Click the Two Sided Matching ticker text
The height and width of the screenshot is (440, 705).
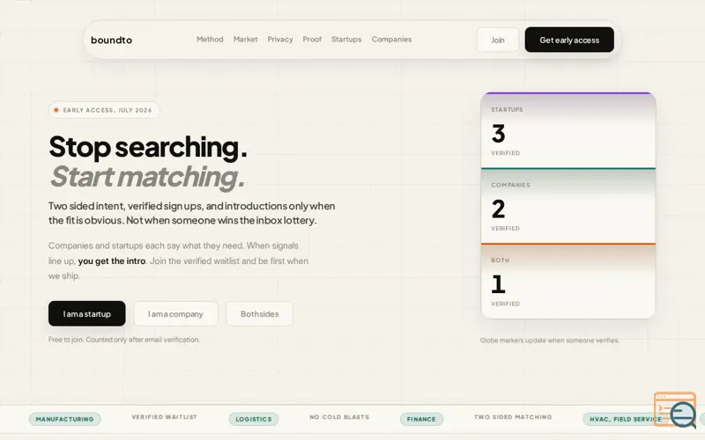coord(513,416)
